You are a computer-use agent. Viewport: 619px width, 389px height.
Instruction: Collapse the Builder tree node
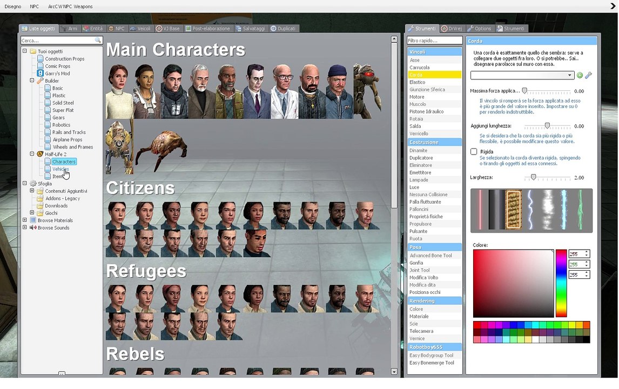coord(32,80)
